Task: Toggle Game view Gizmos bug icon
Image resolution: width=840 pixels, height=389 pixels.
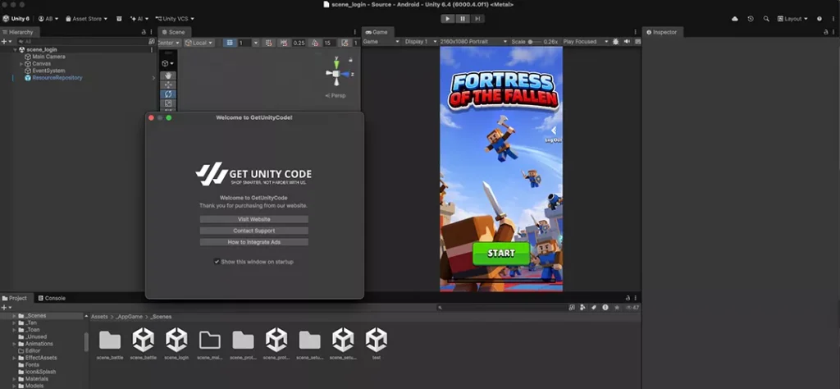Action: 615,41
